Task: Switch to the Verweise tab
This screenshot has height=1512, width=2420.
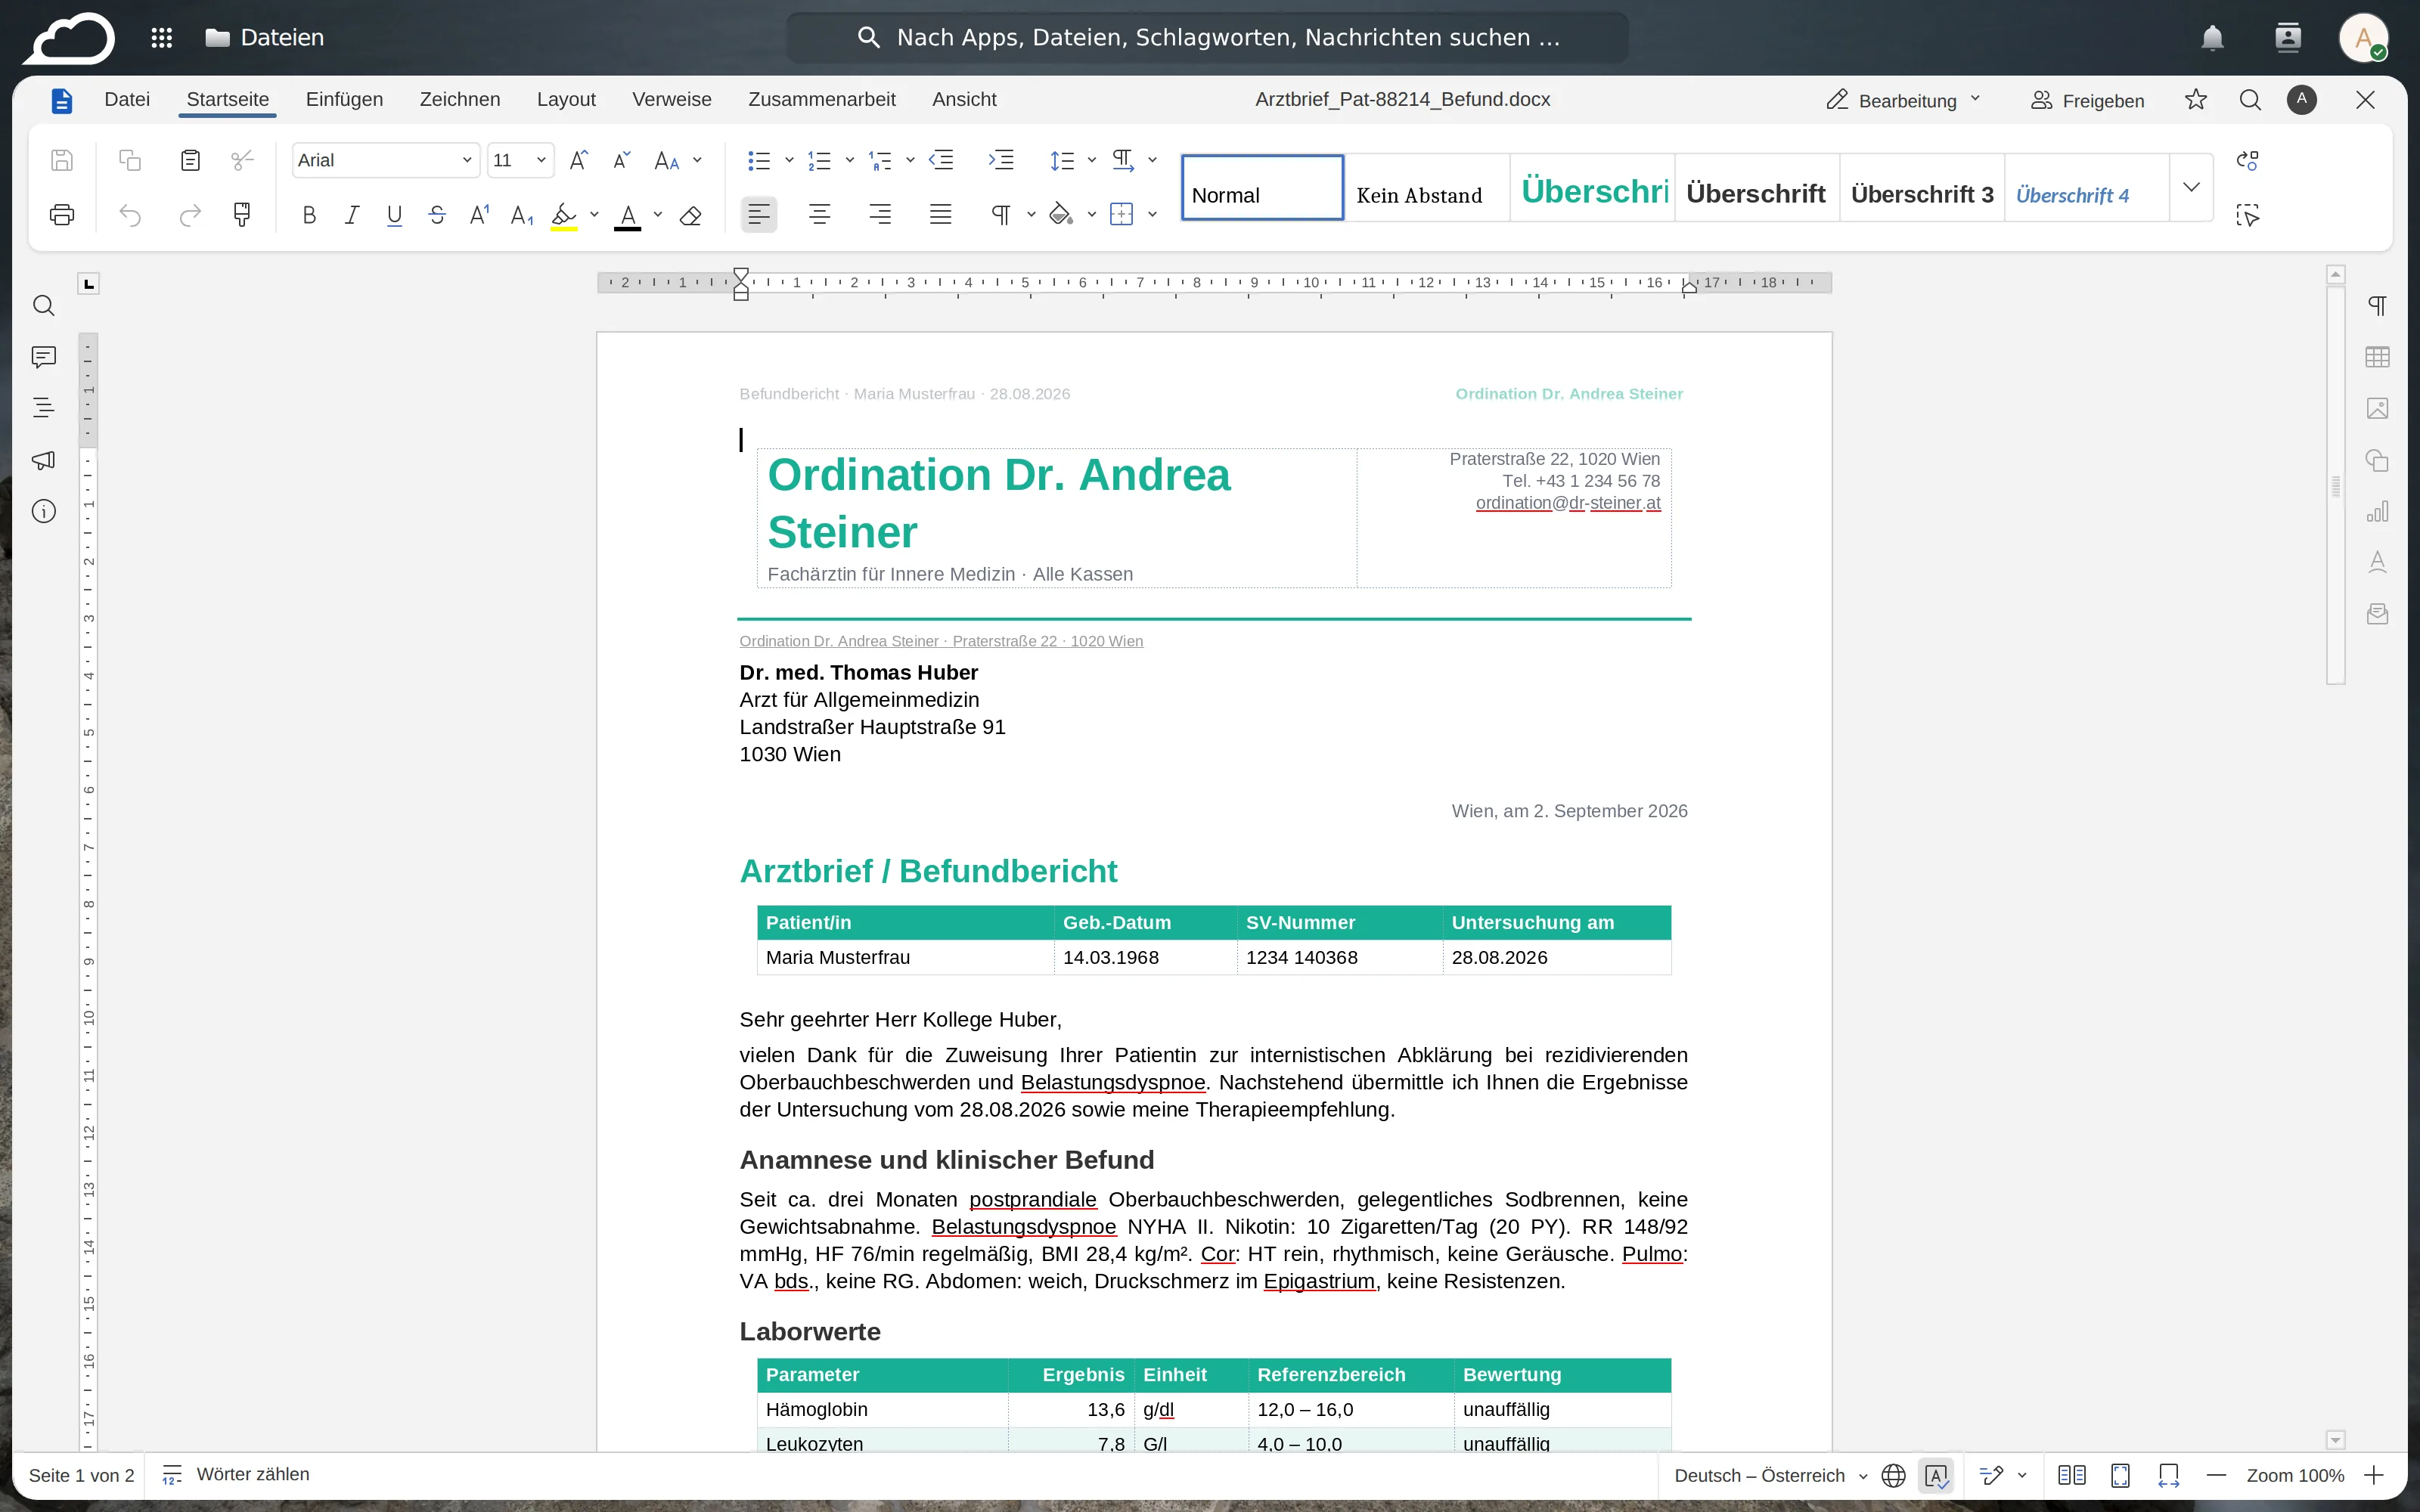Action: (x=672, y=99)
